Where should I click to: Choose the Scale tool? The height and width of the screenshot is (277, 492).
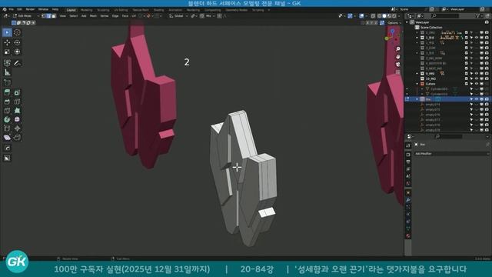7,52
